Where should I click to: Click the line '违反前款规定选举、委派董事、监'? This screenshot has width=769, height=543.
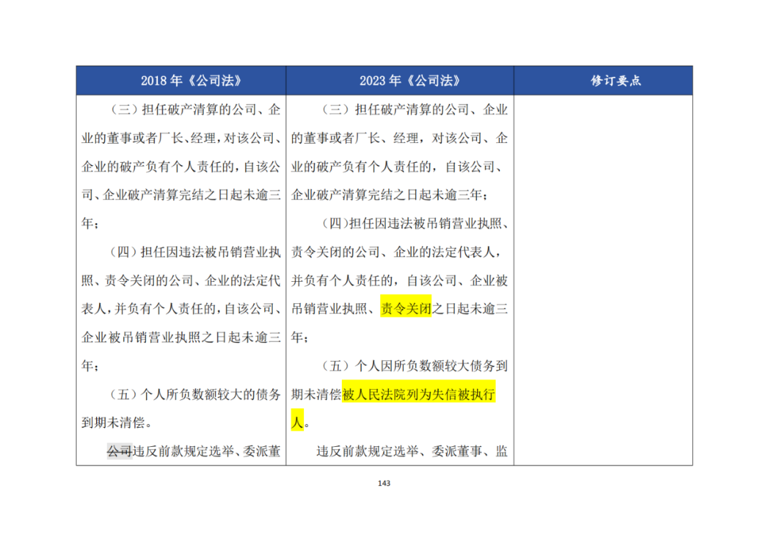412,451
